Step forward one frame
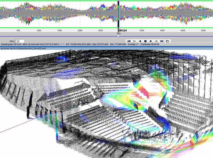 156,41
